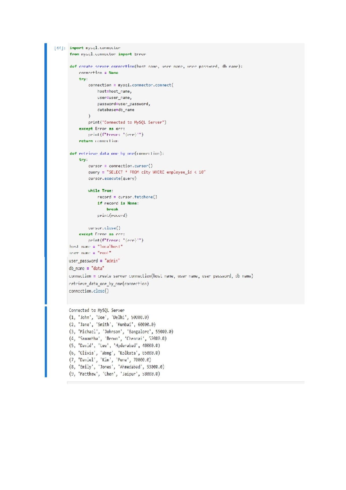Click the output row for Emily Jones, Ahmedabad

tap(116, 367)
